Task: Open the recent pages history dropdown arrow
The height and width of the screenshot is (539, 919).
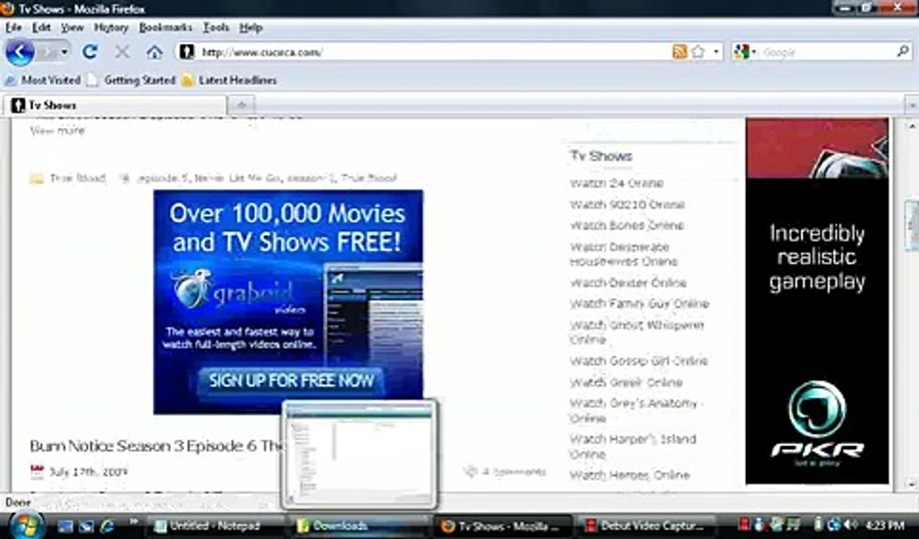Action: (64, 52)
